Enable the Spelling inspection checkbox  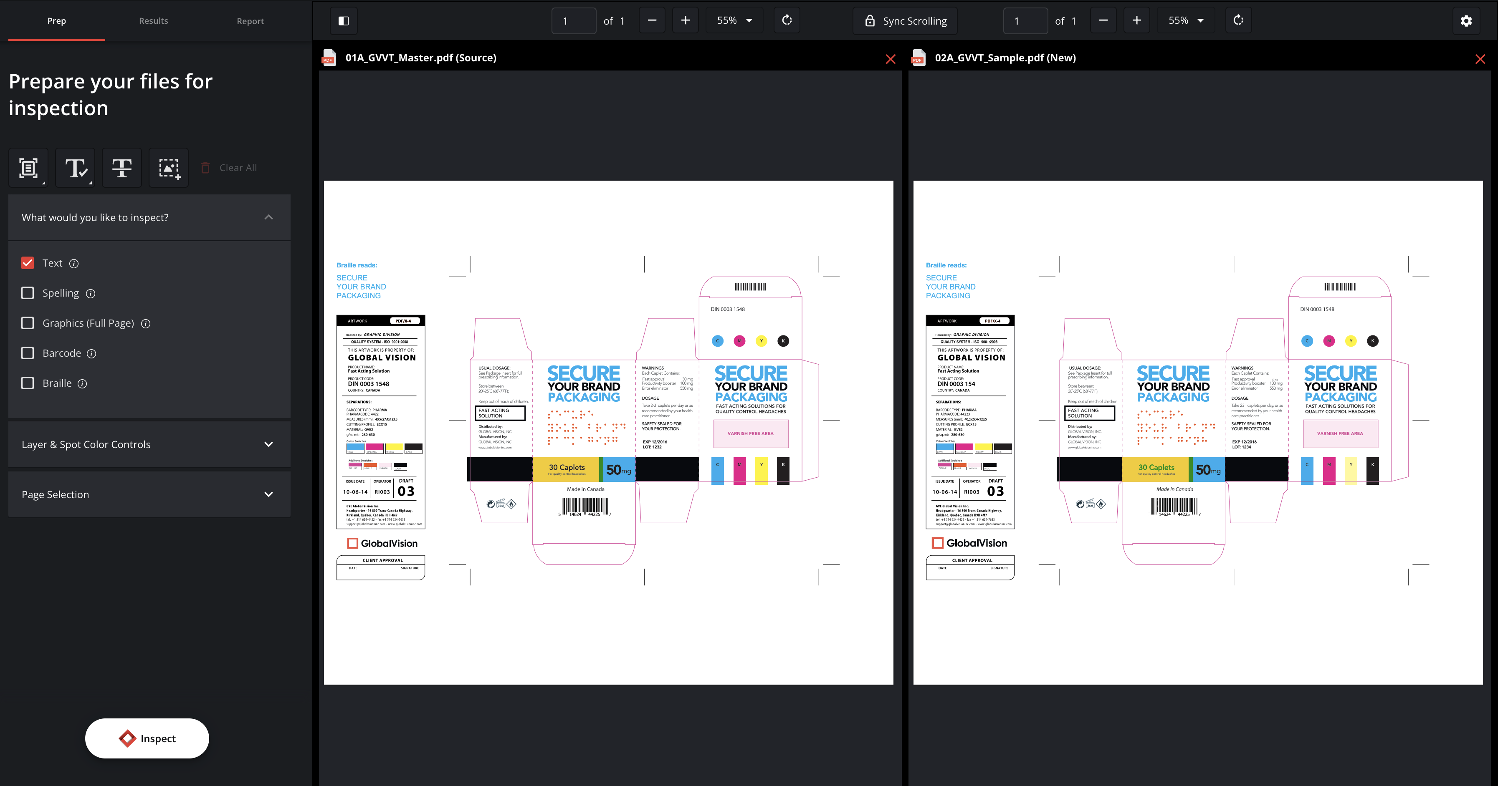pos(27,293)
